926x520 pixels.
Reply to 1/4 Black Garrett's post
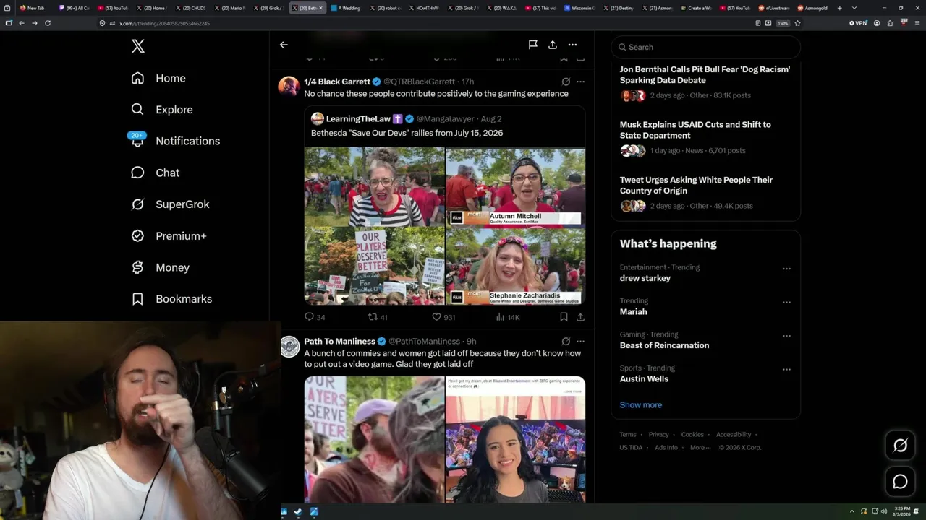point(315,317)
